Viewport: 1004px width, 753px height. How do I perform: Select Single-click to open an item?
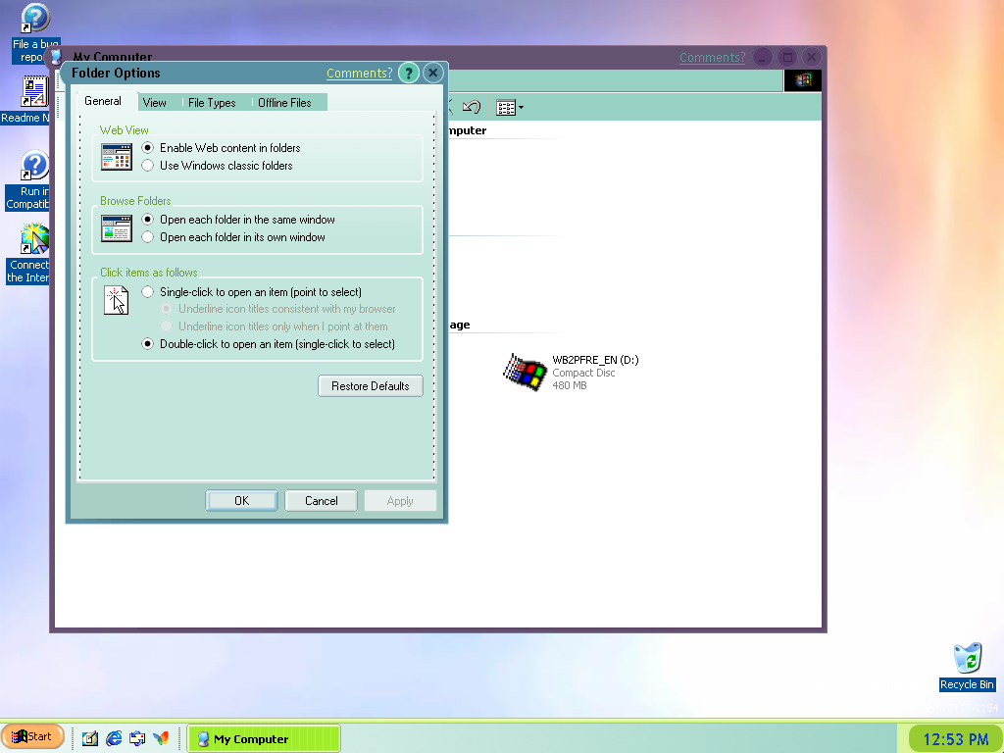147,292
